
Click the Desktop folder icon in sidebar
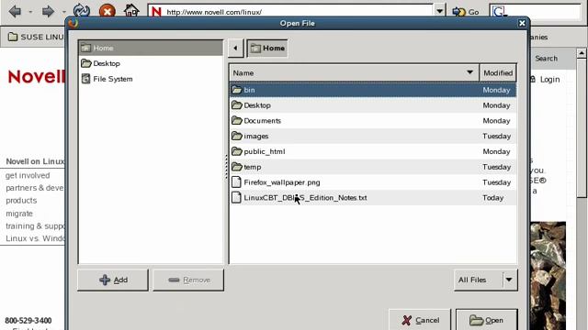[x=86, y=63]
